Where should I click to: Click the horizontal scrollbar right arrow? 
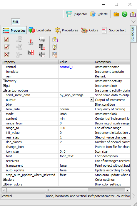127,190
